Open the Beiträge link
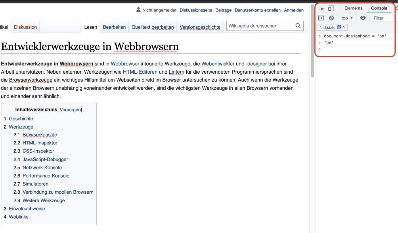Screen dimensions: 398x233 tap(223, 10)
